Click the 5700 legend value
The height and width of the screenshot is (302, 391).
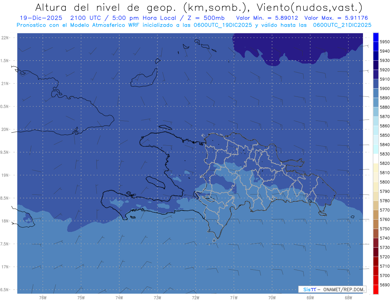(x=384, y=276)
